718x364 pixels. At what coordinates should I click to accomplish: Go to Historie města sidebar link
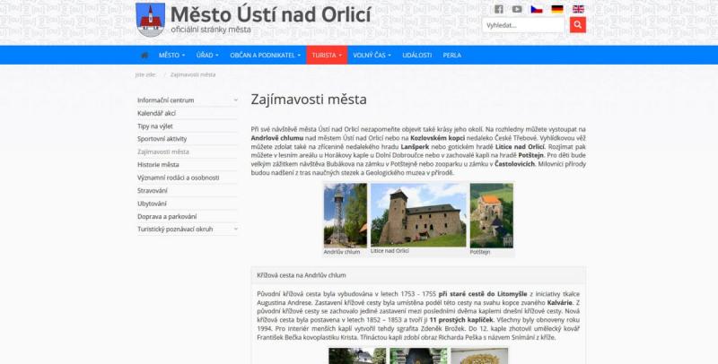pyautogui.click(x=158, y=165)
